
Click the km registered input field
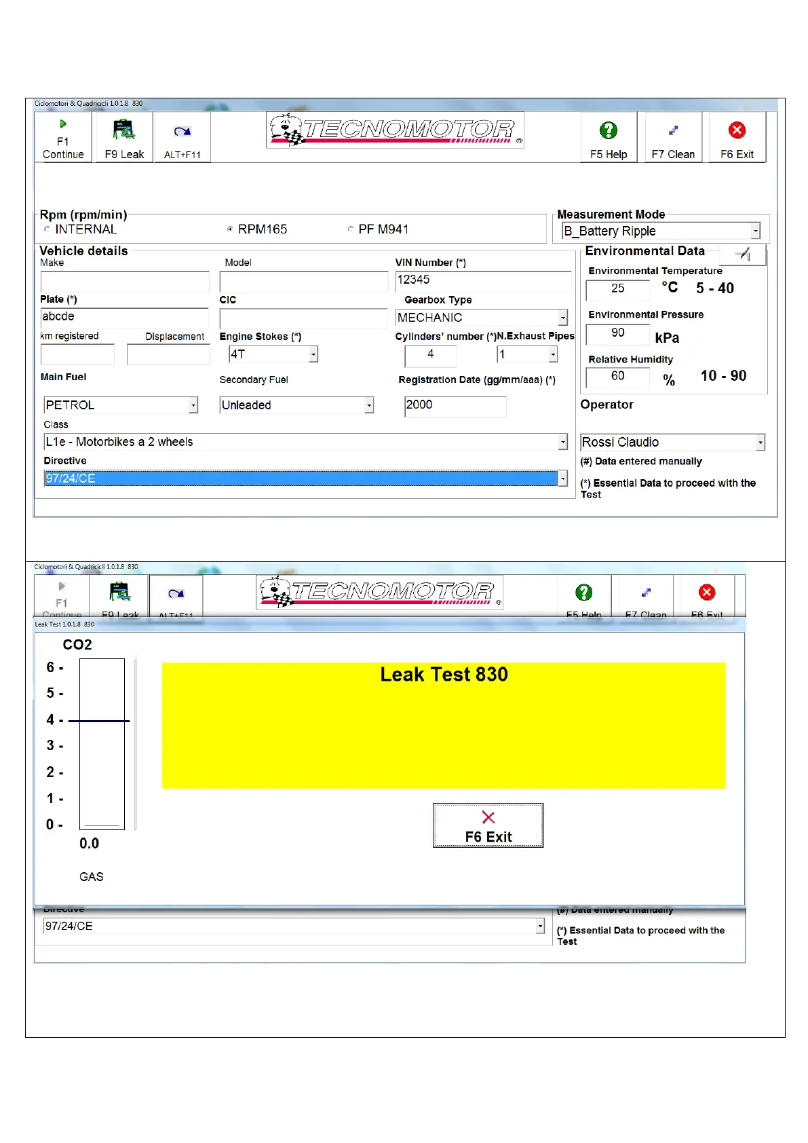point(77,354)
